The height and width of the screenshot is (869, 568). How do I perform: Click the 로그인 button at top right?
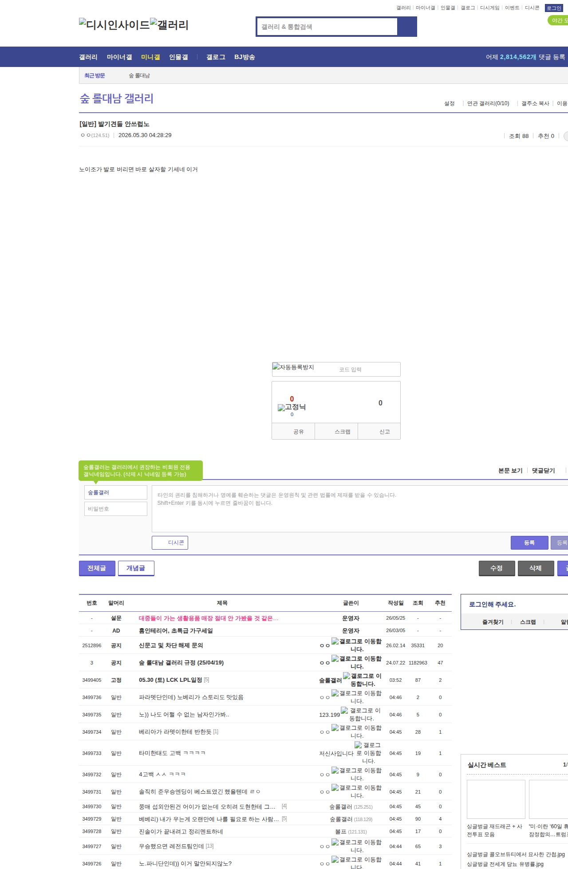click(554, 8)
